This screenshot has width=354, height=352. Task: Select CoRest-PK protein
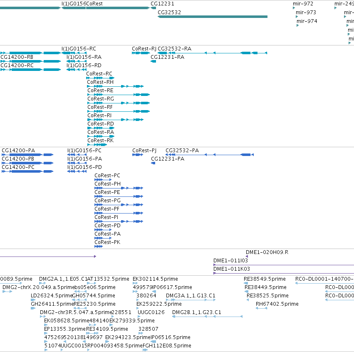(x=99, y=247)
